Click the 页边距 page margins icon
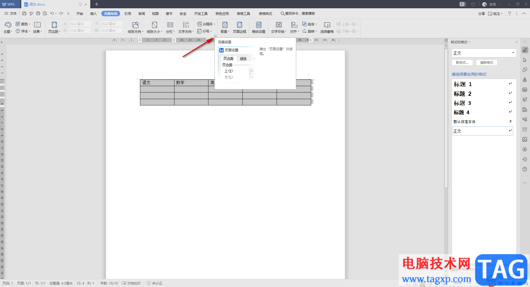Image resolution: width=530 pixels, height=287 pixels. (54, 25)
